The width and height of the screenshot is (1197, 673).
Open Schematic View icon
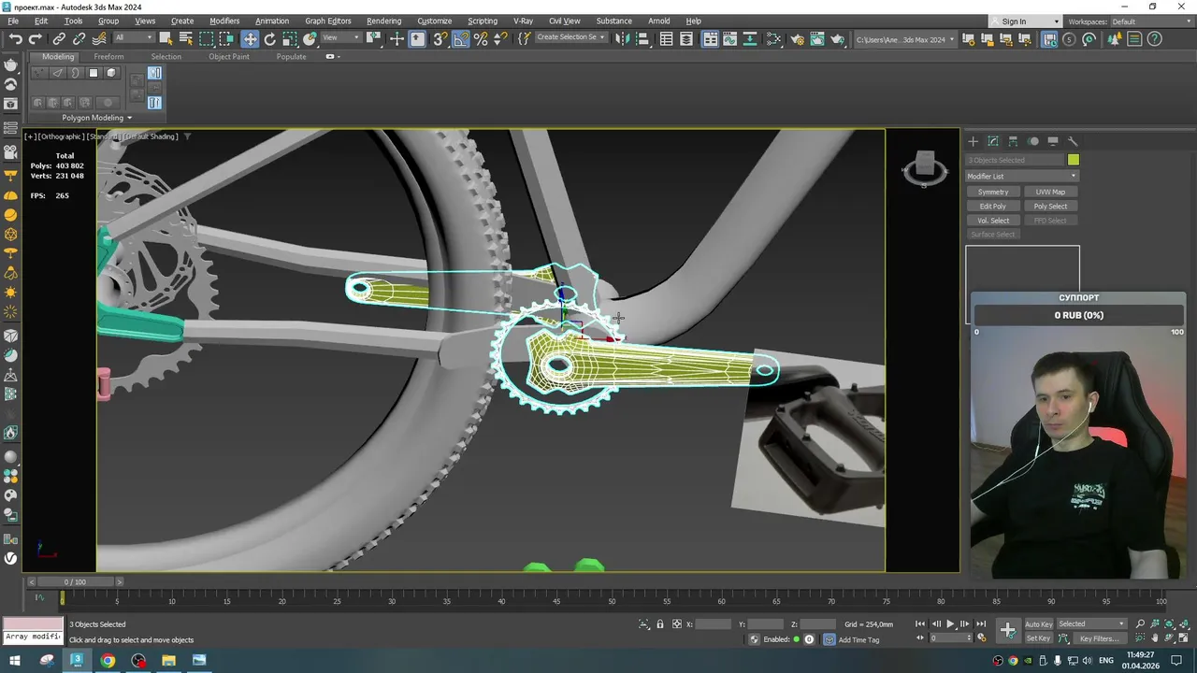point(774,38)
